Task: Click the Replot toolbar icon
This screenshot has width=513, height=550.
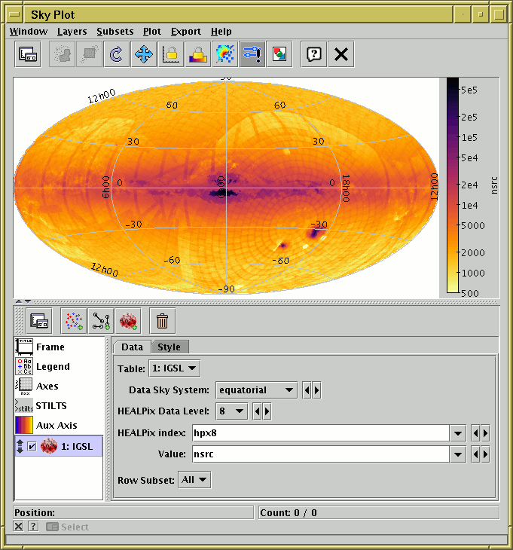Action: pyautogui.click(x=116, y=54)
